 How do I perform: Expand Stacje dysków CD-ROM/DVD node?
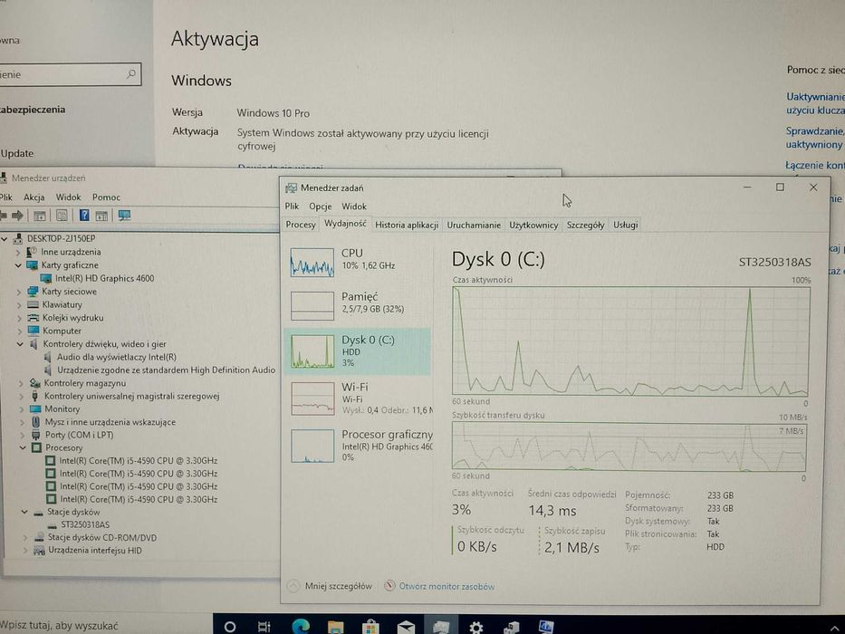coord(24,537)
